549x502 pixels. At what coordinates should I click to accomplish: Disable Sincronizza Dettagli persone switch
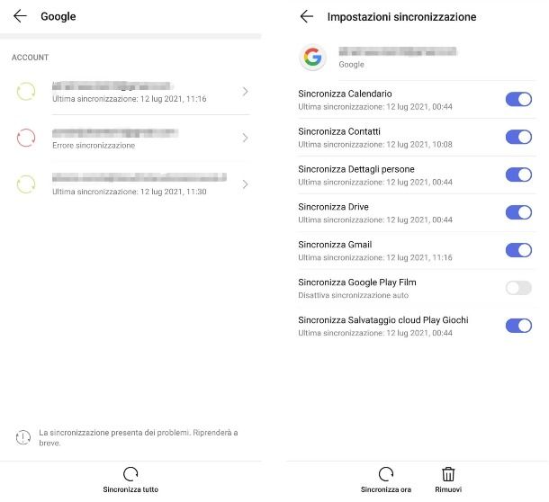(518, 175)
